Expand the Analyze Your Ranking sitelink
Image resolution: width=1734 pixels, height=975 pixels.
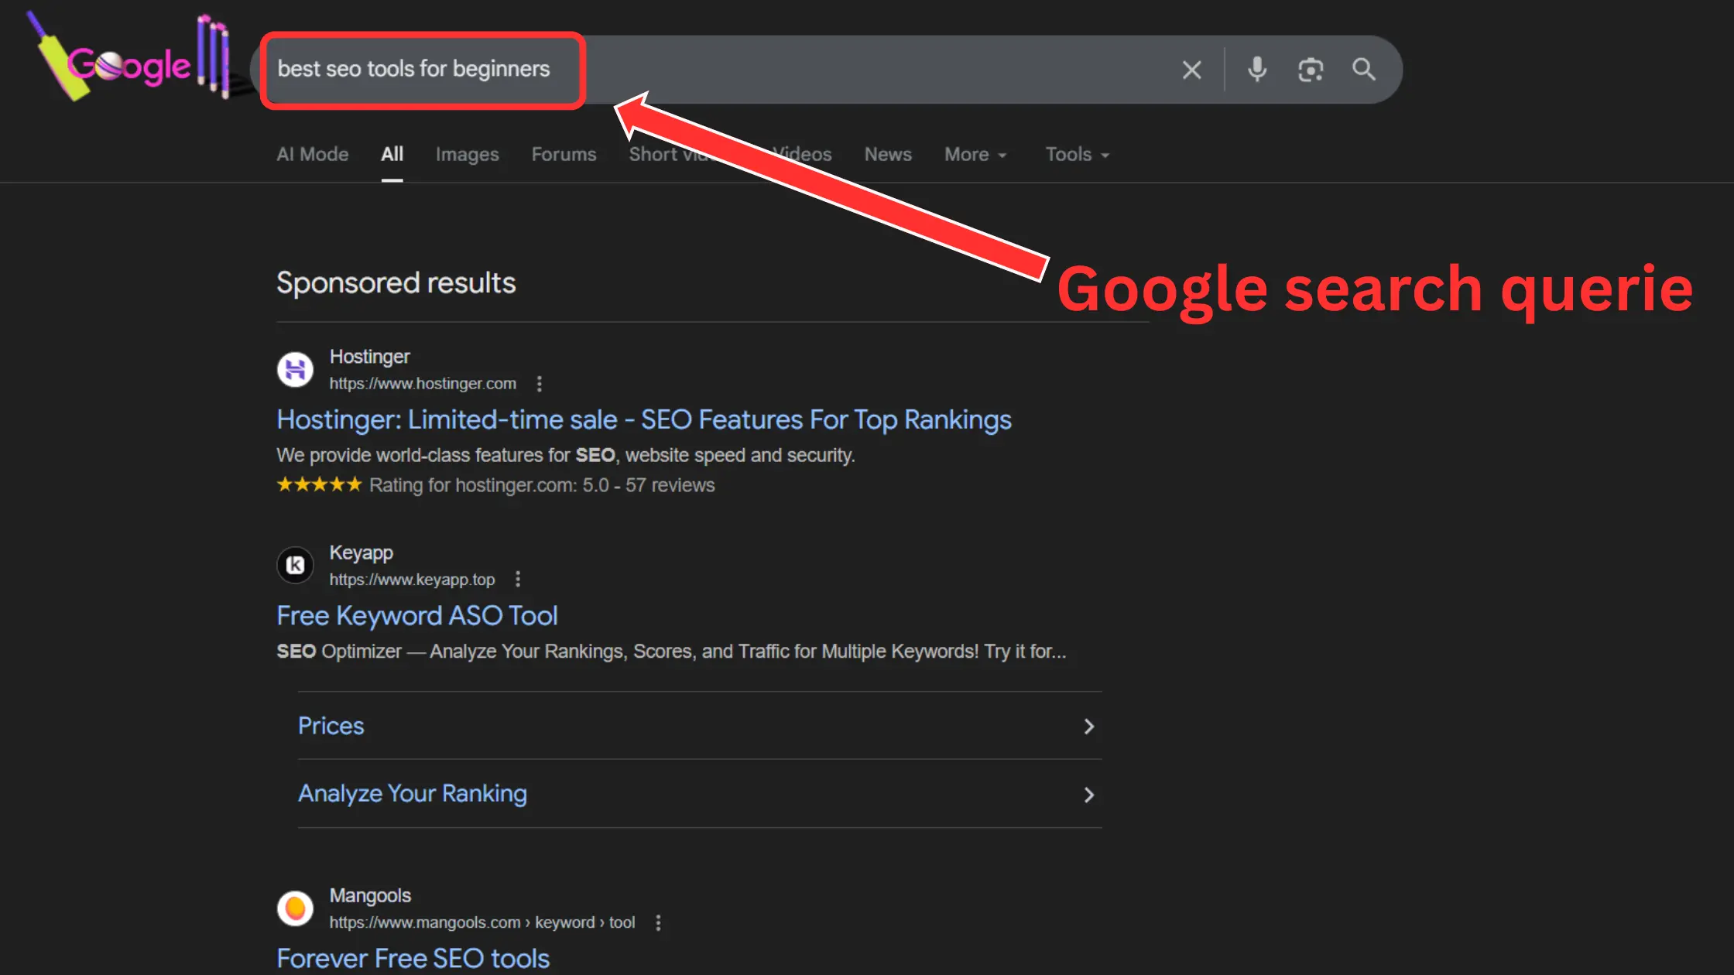[x=700, y=794]
